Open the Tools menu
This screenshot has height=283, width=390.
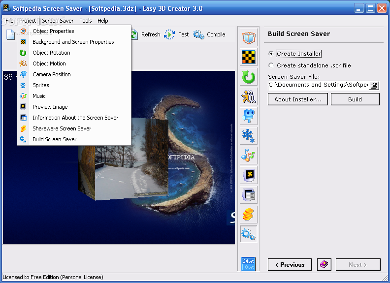tap(86, 21)
